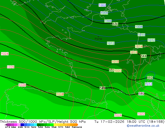Click the 1010 isobar label
Screen dimensions: 165x128
point(141,35)
